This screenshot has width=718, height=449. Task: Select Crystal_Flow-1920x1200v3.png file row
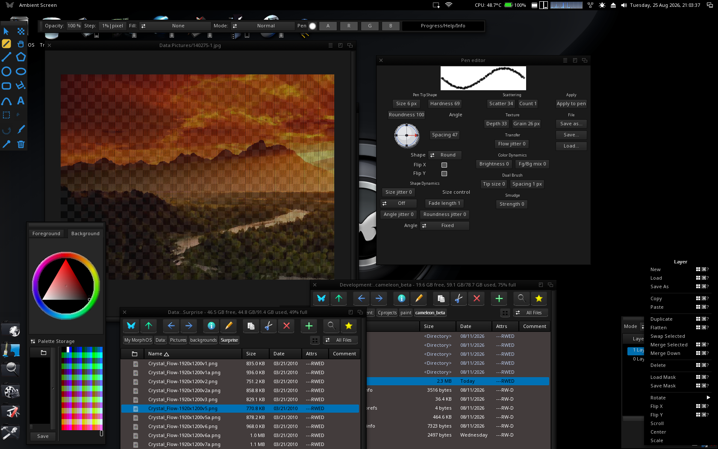(240, 399)
